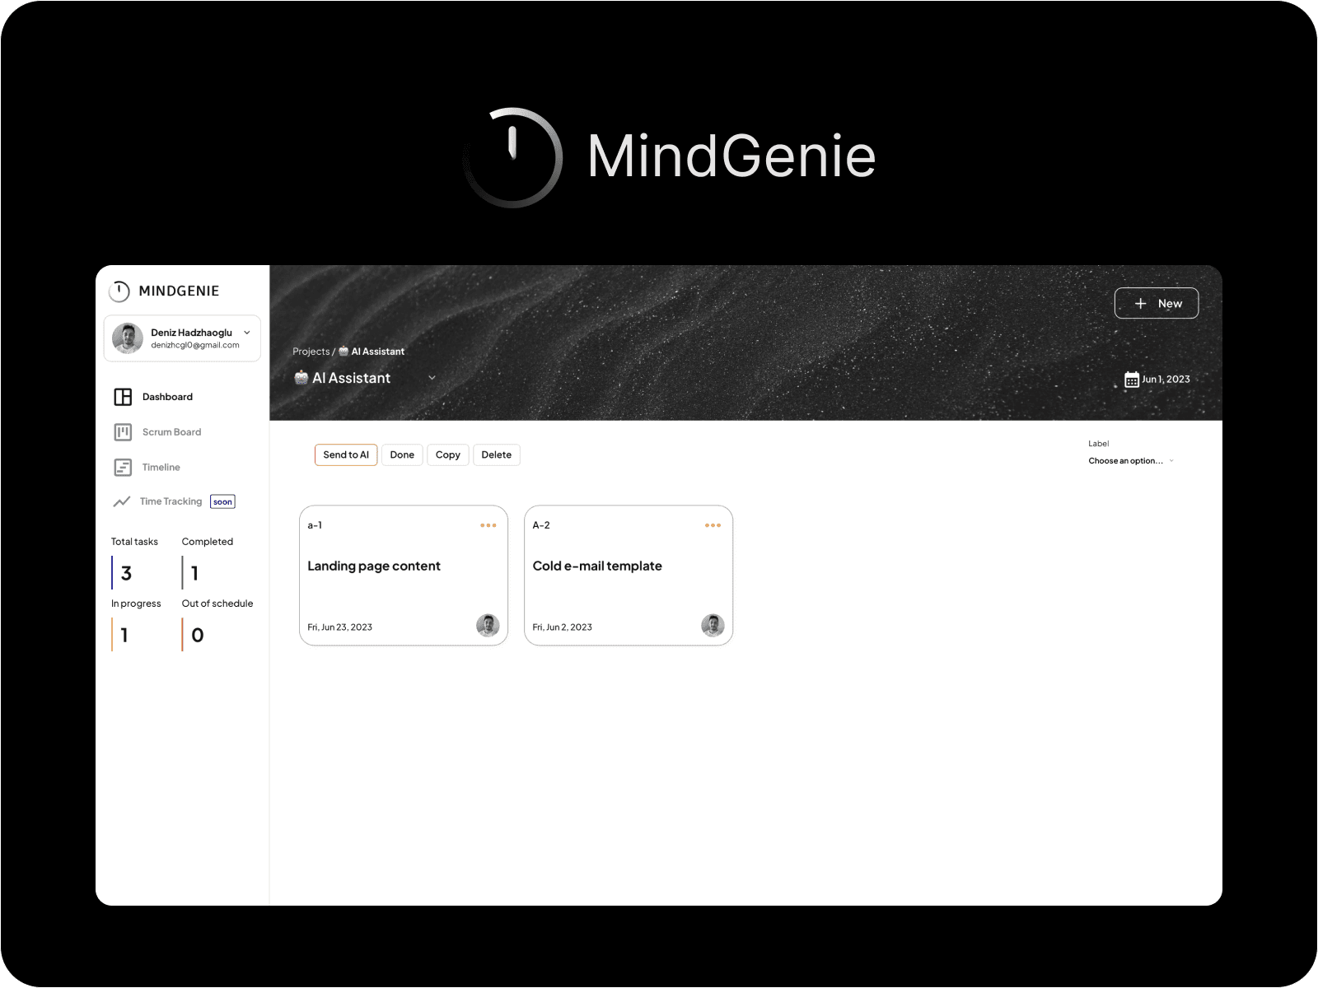This screenshot has width=1318, height=988.
Task: Select the Dashboard panel icon
Action: (122, 396)
